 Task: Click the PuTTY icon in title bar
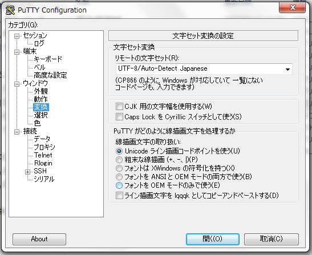coord(10,10)
